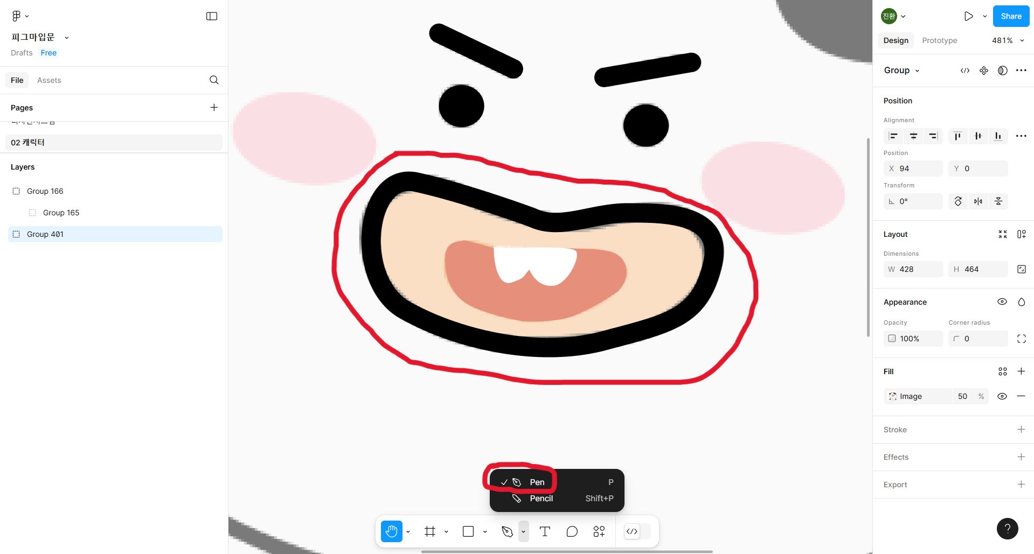Select the Hand tool in toolbar

(x=391, y=531)
